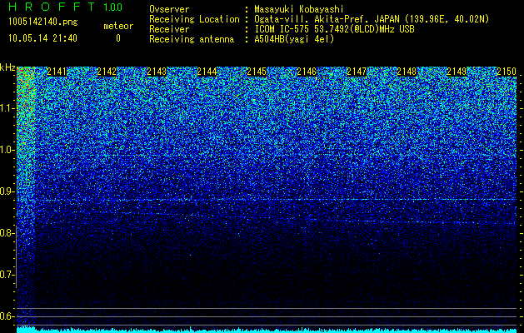Select time marker 2141
Screen dimensions: 524x333
click(x=57, y=72)
